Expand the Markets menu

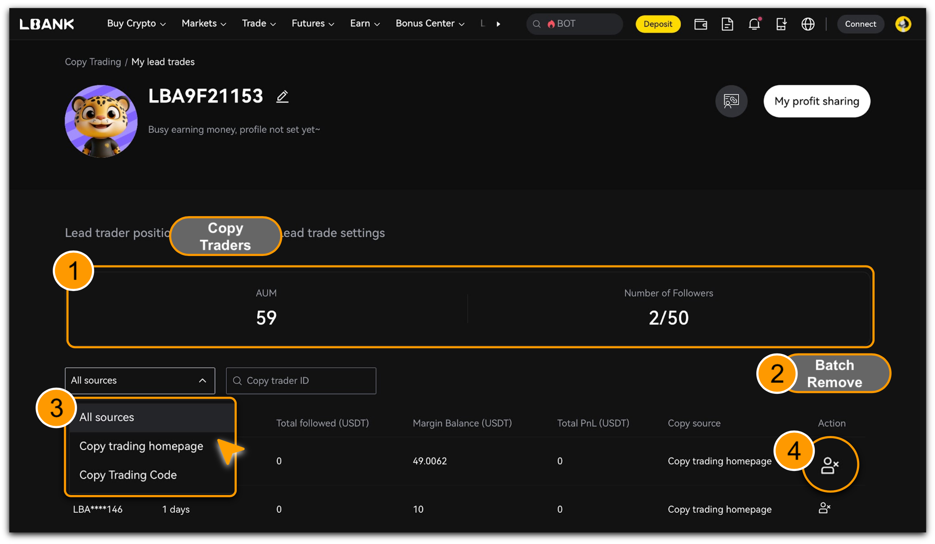tap(204, 24)
